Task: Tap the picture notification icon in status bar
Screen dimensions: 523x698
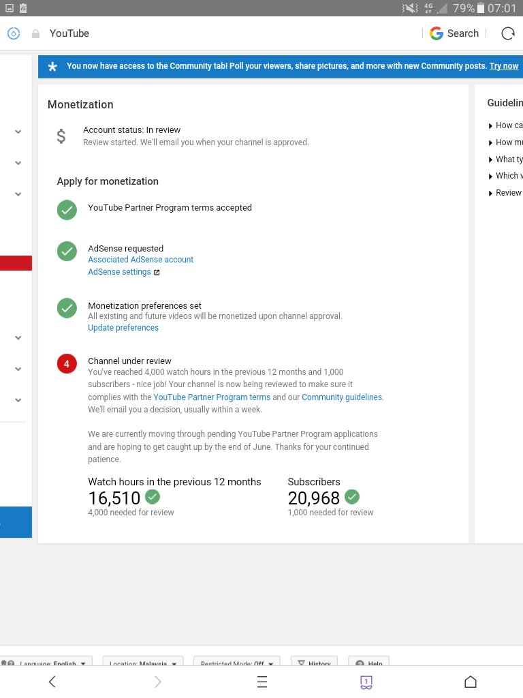Action: point(10,8)
